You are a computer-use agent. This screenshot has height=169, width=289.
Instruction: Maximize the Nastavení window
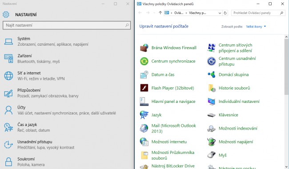click(x=116, y=4)
